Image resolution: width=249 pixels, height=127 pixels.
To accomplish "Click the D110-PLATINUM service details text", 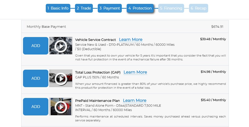I will [x=125, y=47].
